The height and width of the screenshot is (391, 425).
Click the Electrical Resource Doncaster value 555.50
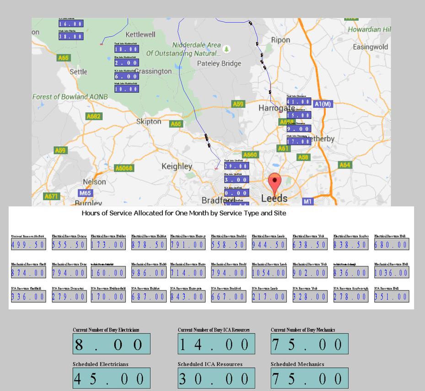pos(69,244)
